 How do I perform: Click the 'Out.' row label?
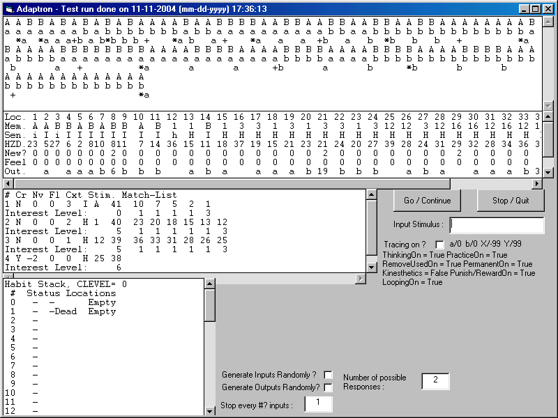(15, 171)
